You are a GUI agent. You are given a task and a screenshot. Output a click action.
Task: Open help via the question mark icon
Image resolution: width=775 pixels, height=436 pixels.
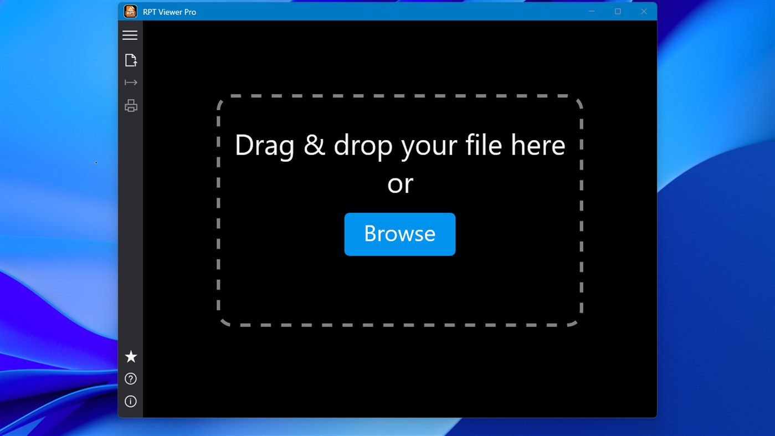(x=131, y=379)
